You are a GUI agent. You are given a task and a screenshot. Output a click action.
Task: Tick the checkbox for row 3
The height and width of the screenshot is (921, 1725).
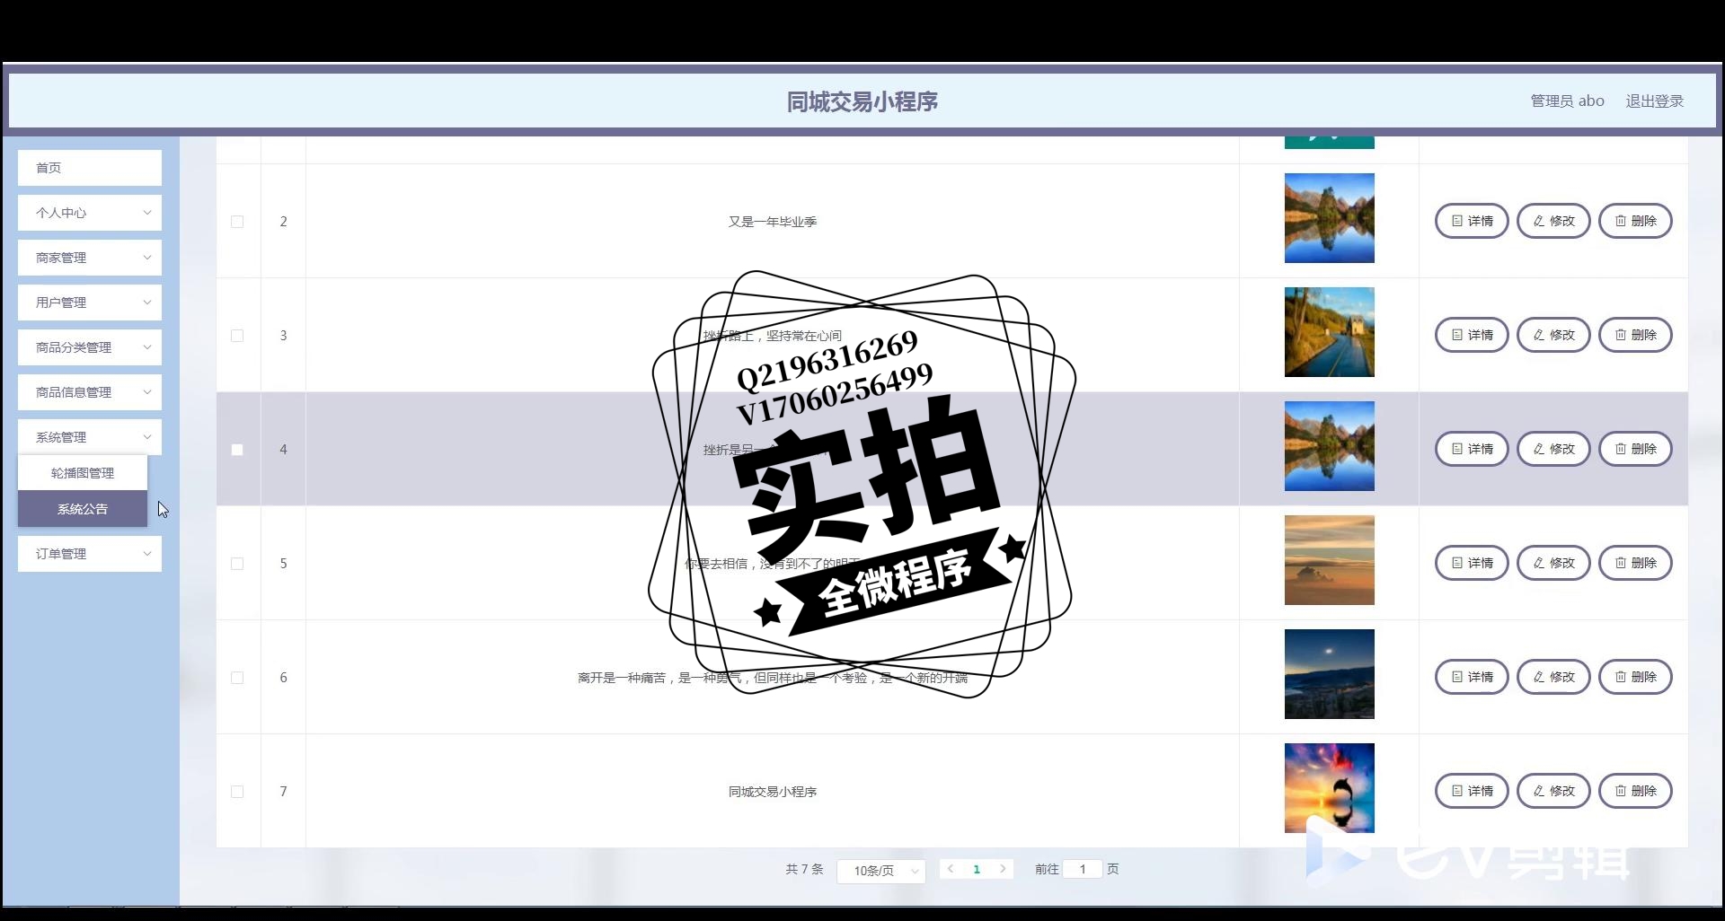click(237, 336)
